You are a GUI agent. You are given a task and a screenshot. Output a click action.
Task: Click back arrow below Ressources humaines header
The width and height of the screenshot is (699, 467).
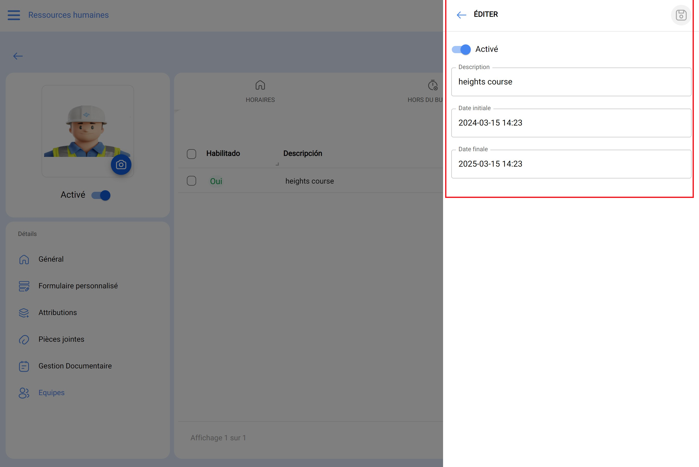[18, 56]
